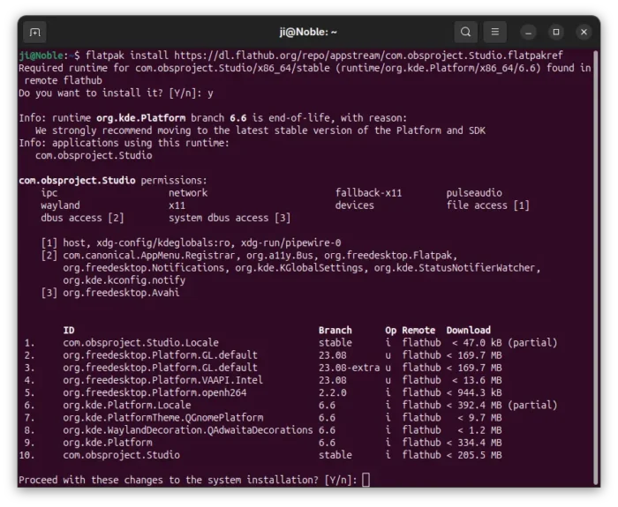Select com.obsproject.Studio.Locale in row 1
The width and height of the screenshot is (618, 507).
tap(140, 343)
